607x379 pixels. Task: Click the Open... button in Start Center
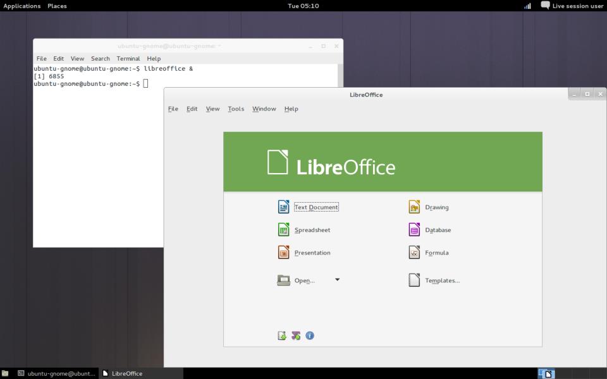296,280
